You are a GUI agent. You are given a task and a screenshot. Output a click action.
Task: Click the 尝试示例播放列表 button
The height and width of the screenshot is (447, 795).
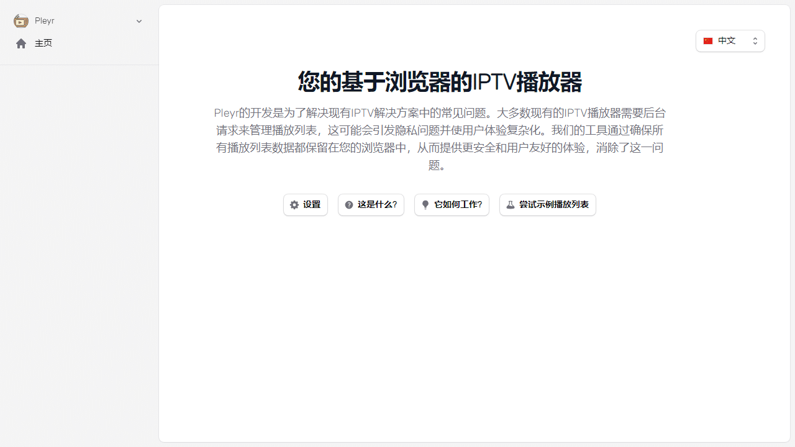548,205
